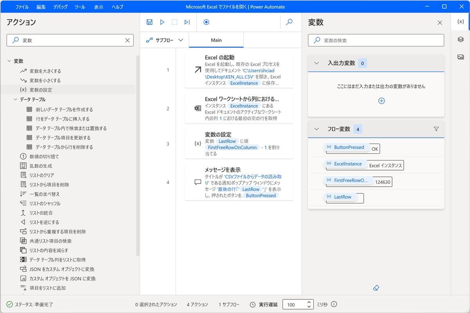Open the サブフロー dropdown
470x313 pixels.
point(164,40)
